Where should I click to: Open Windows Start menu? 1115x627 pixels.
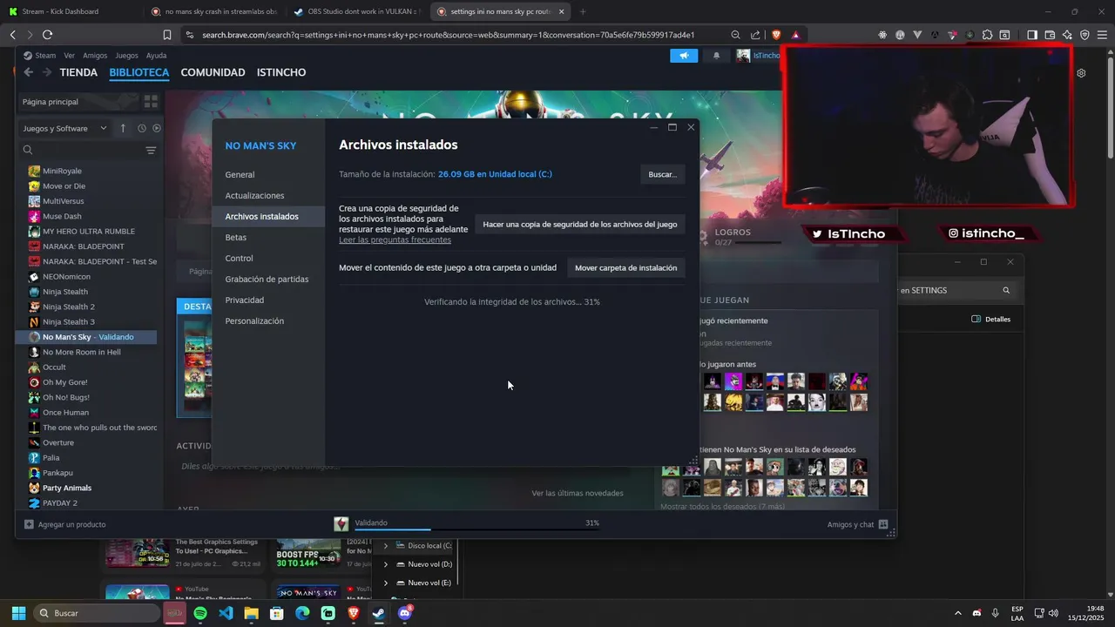[18, 613]
